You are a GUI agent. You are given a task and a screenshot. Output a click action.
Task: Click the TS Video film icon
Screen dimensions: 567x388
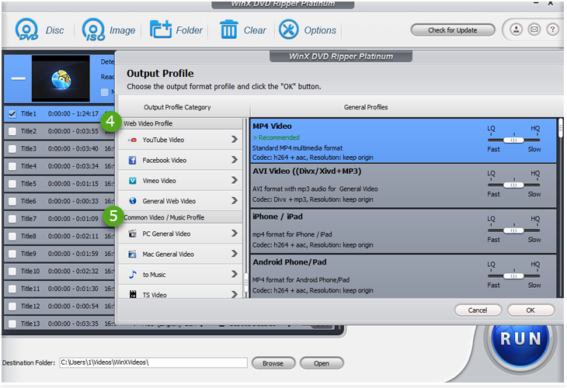133,294
